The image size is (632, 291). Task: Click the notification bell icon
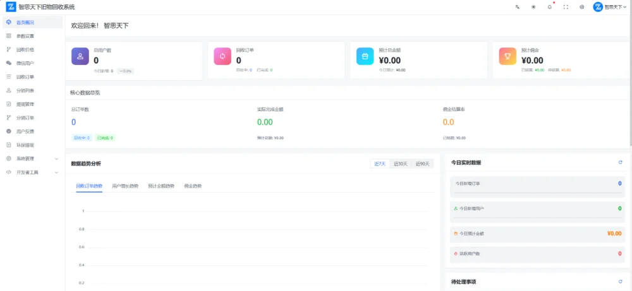point(549,7)
